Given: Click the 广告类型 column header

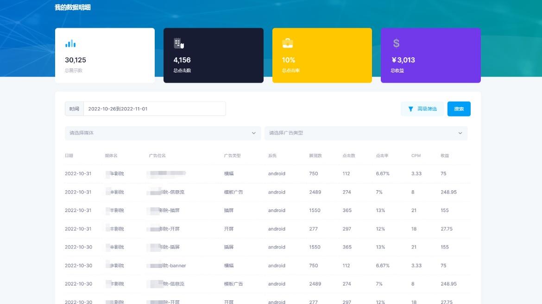Looking at the screenshot, I should [x=232, y=156].
